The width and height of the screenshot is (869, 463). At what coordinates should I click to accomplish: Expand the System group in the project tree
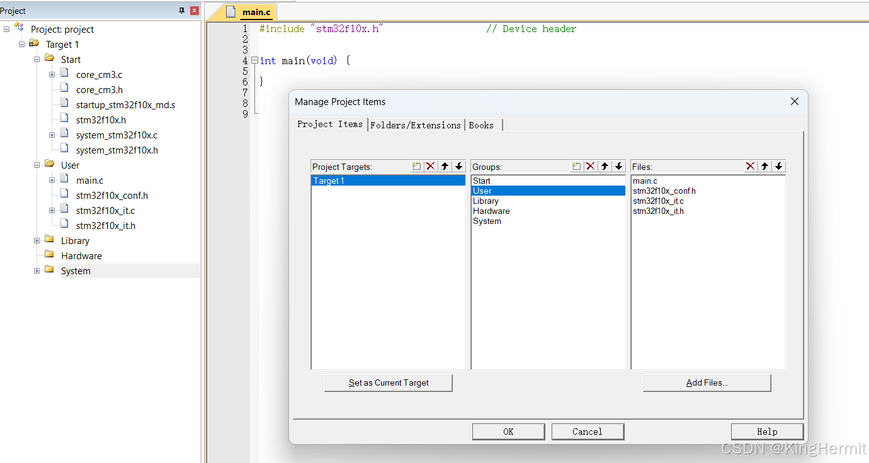[x=37, y=271]
